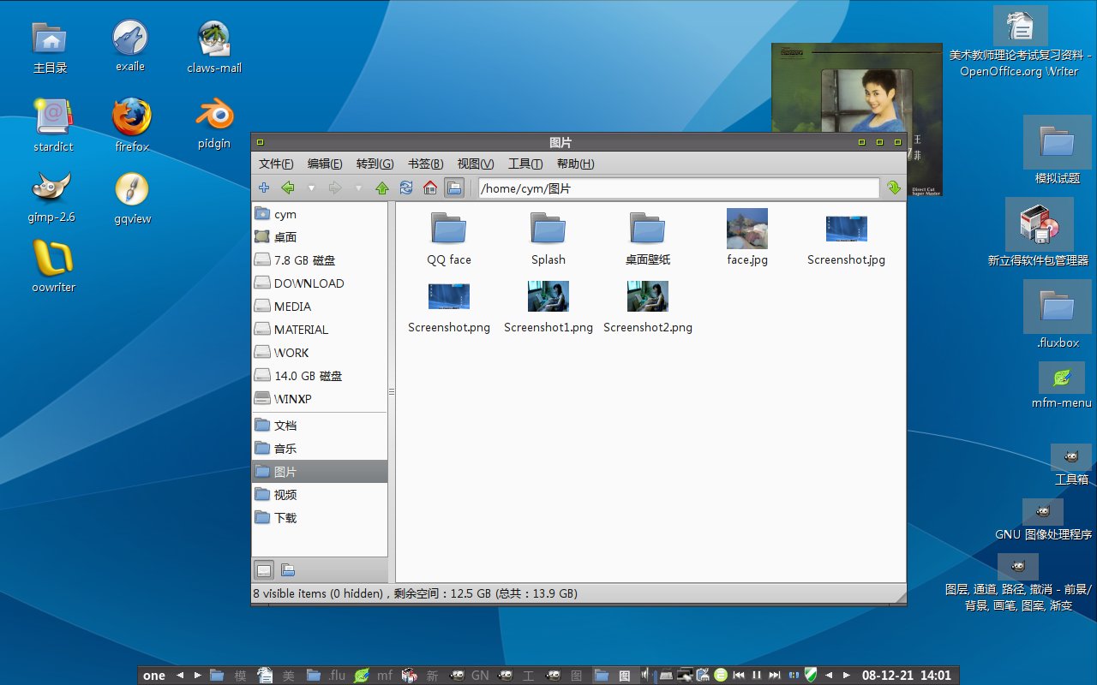
Task: Skip to next track in tray
Action: (x=775, y=676)
